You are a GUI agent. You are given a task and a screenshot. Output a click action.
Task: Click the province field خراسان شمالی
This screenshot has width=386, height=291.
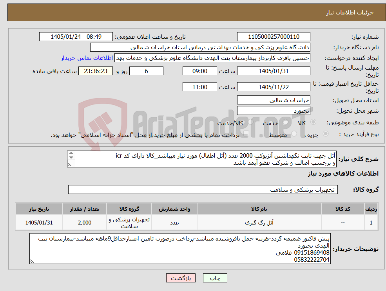pyautogui.click(x=274, y=100)
